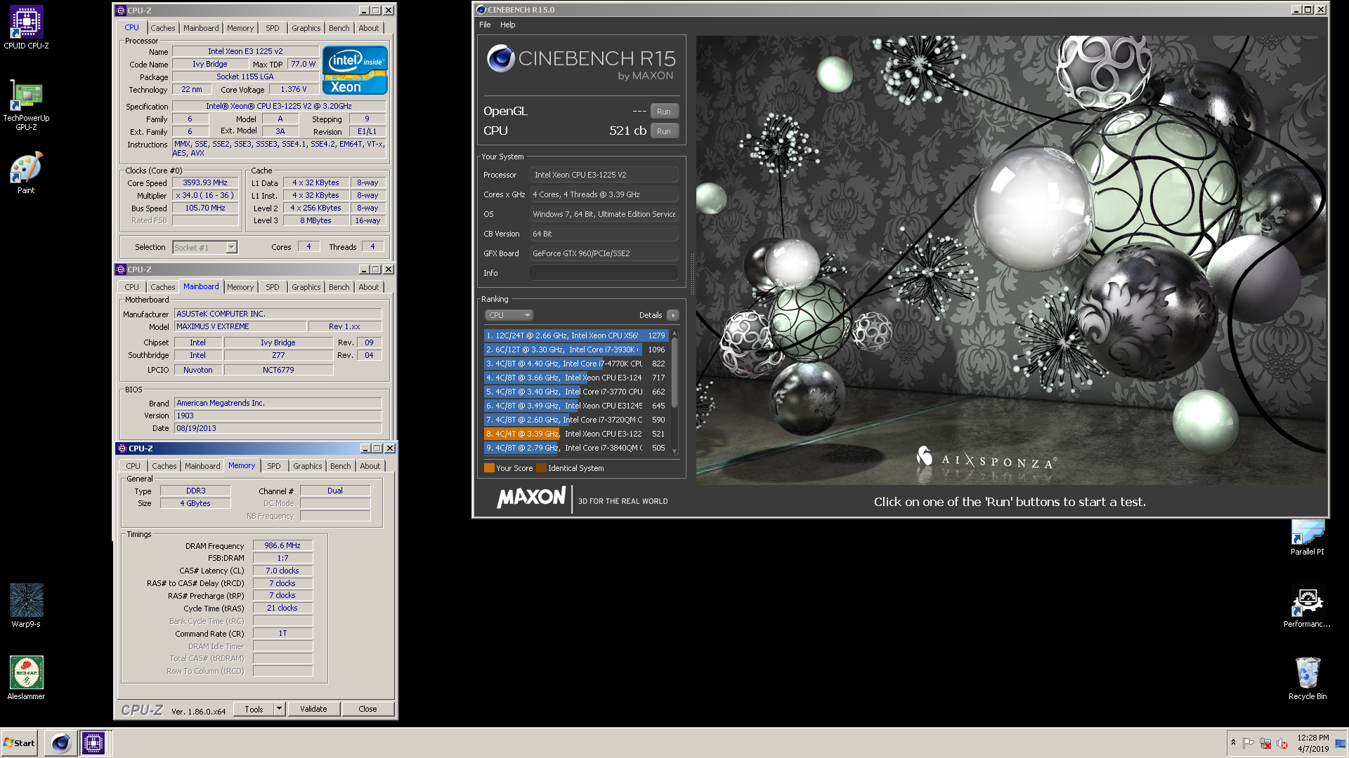Click the Windows Start button
1349x758 pixels.
(x=20, y=743)
